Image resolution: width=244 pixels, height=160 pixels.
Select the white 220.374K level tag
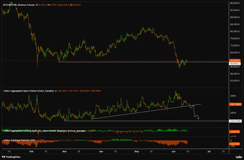point(235,121)
